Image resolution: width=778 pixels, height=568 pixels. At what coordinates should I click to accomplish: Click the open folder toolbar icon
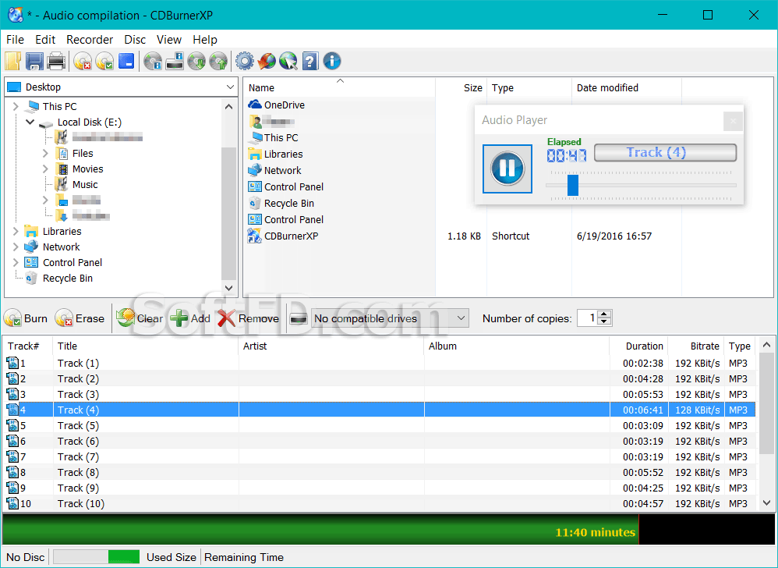(13, 61)
